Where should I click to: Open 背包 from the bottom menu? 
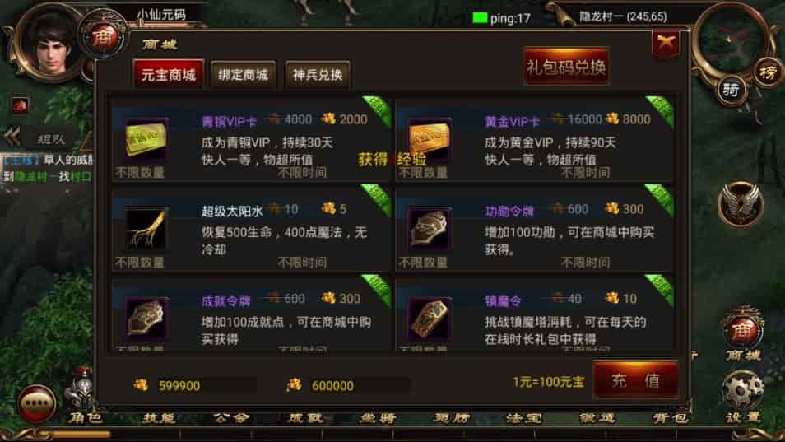click(x=671, y=417)
